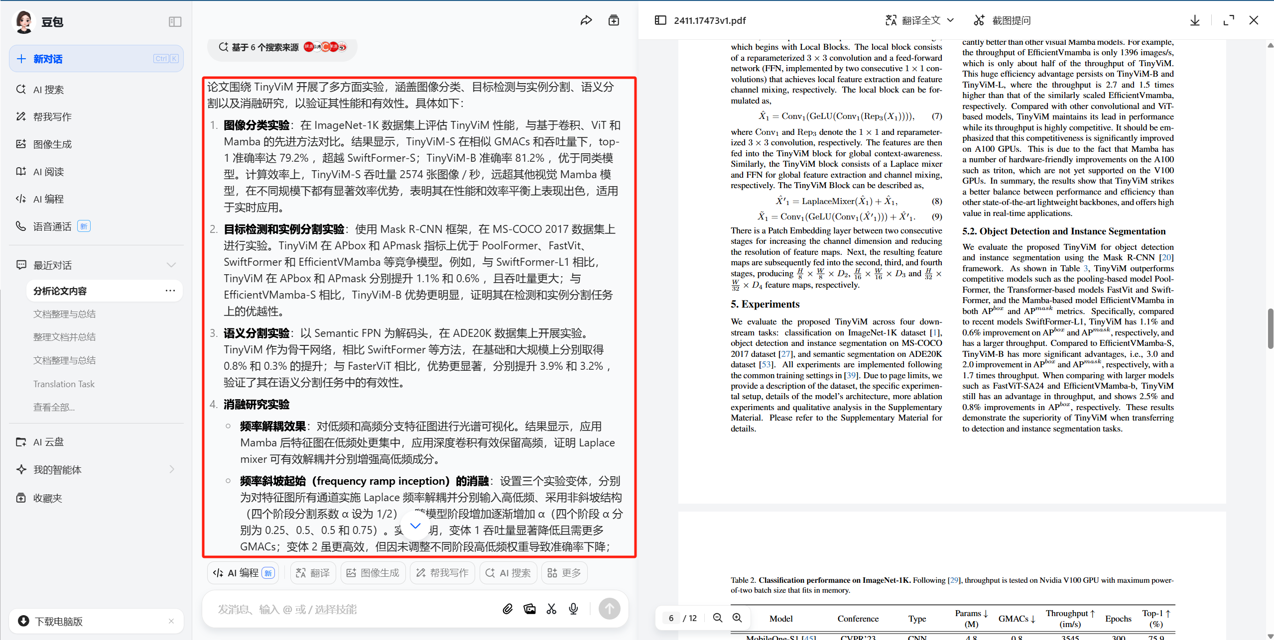Collapse the Doubao left sidebar
This screenshot has width=1274, height=640.
click(175, 21)
